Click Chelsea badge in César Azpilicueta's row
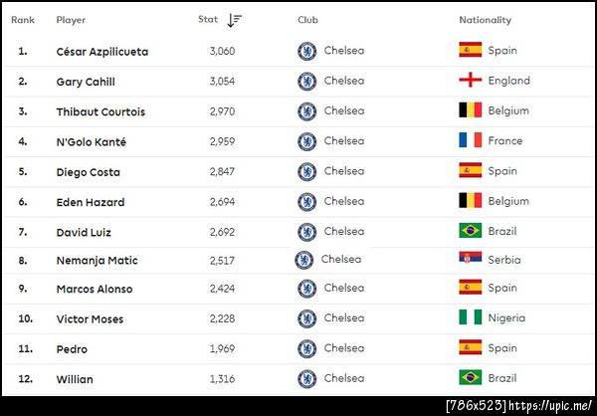The height and width of the screenshot is (416, 597). (307, 51)
